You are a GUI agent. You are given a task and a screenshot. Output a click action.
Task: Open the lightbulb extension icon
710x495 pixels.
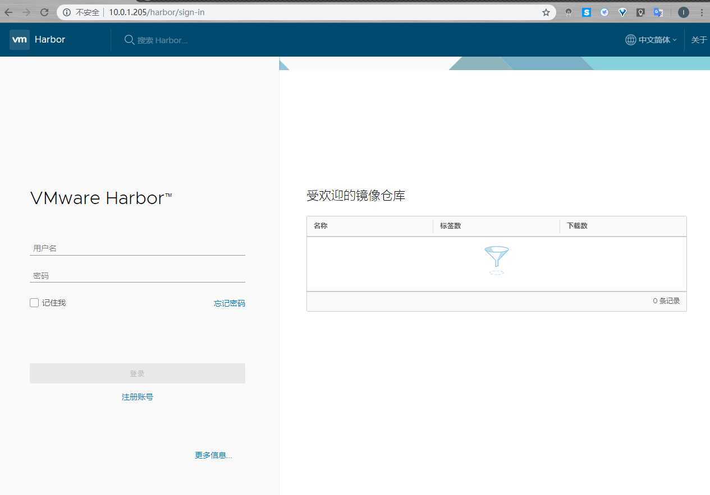point(640,12)
